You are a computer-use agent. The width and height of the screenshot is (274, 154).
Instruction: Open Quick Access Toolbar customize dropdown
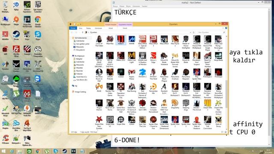81,24
